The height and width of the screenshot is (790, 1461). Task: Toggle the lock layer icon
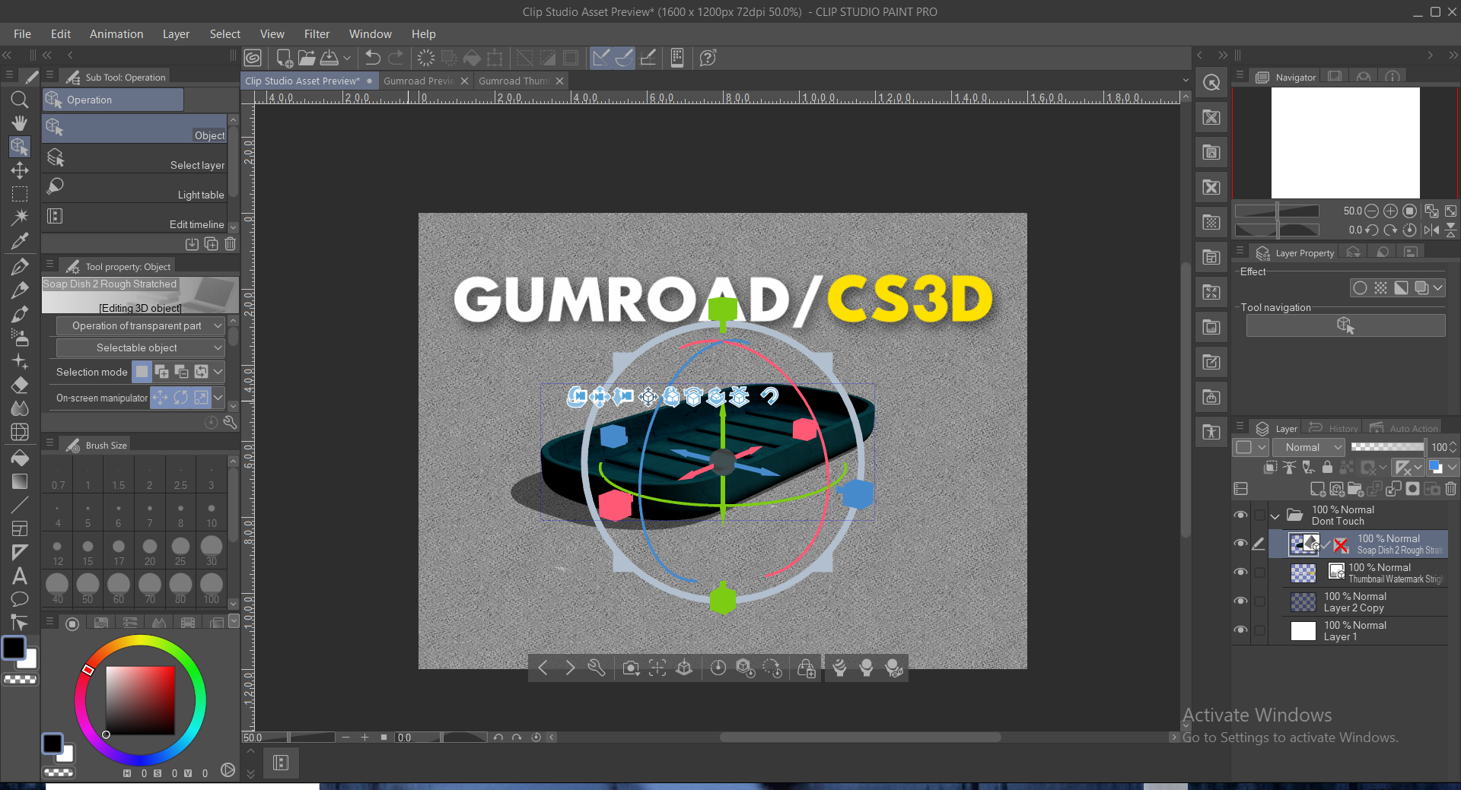[x=1328, y=467]
